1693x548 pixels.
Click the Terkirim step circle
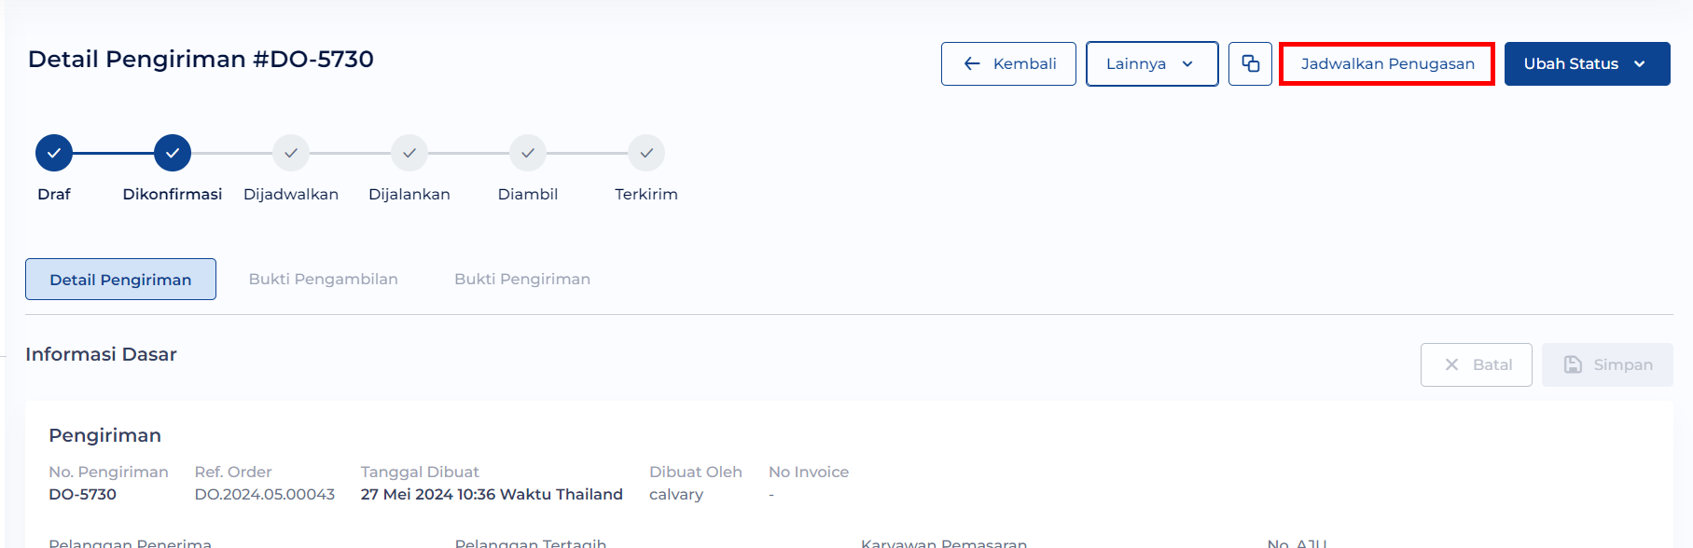pos(646,153)
